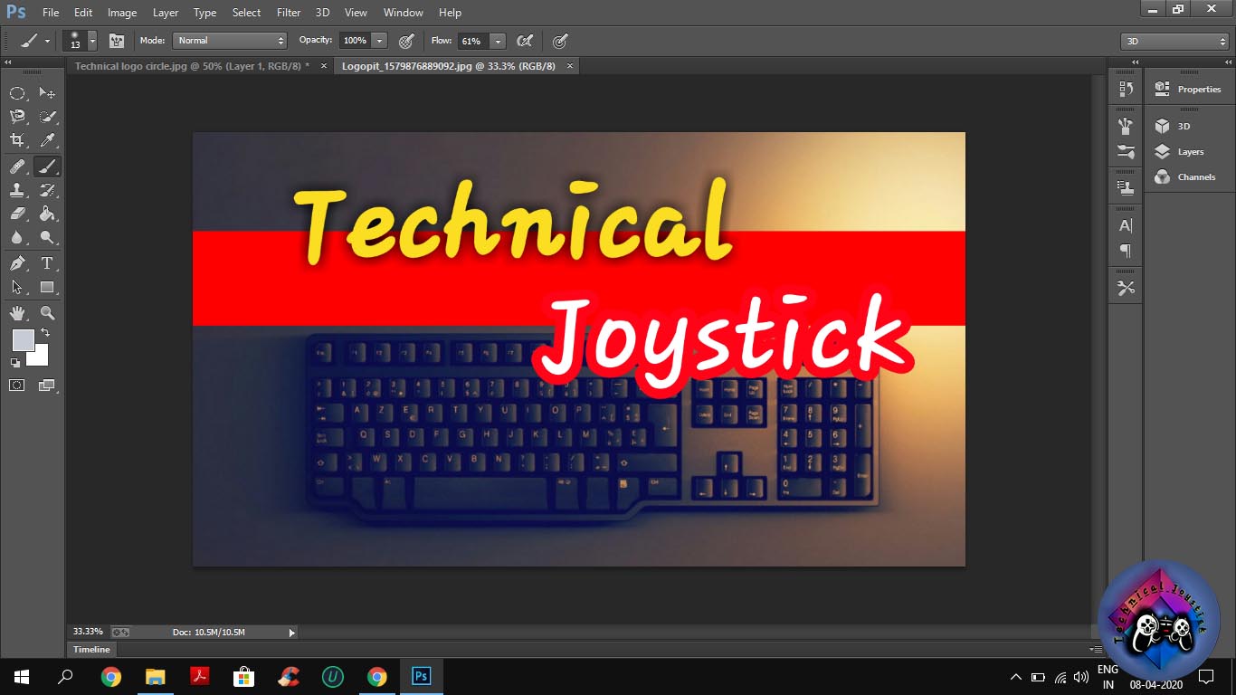1236x695 pixels.
Task: Open the Filter menu
Action: tap(289, 13)
